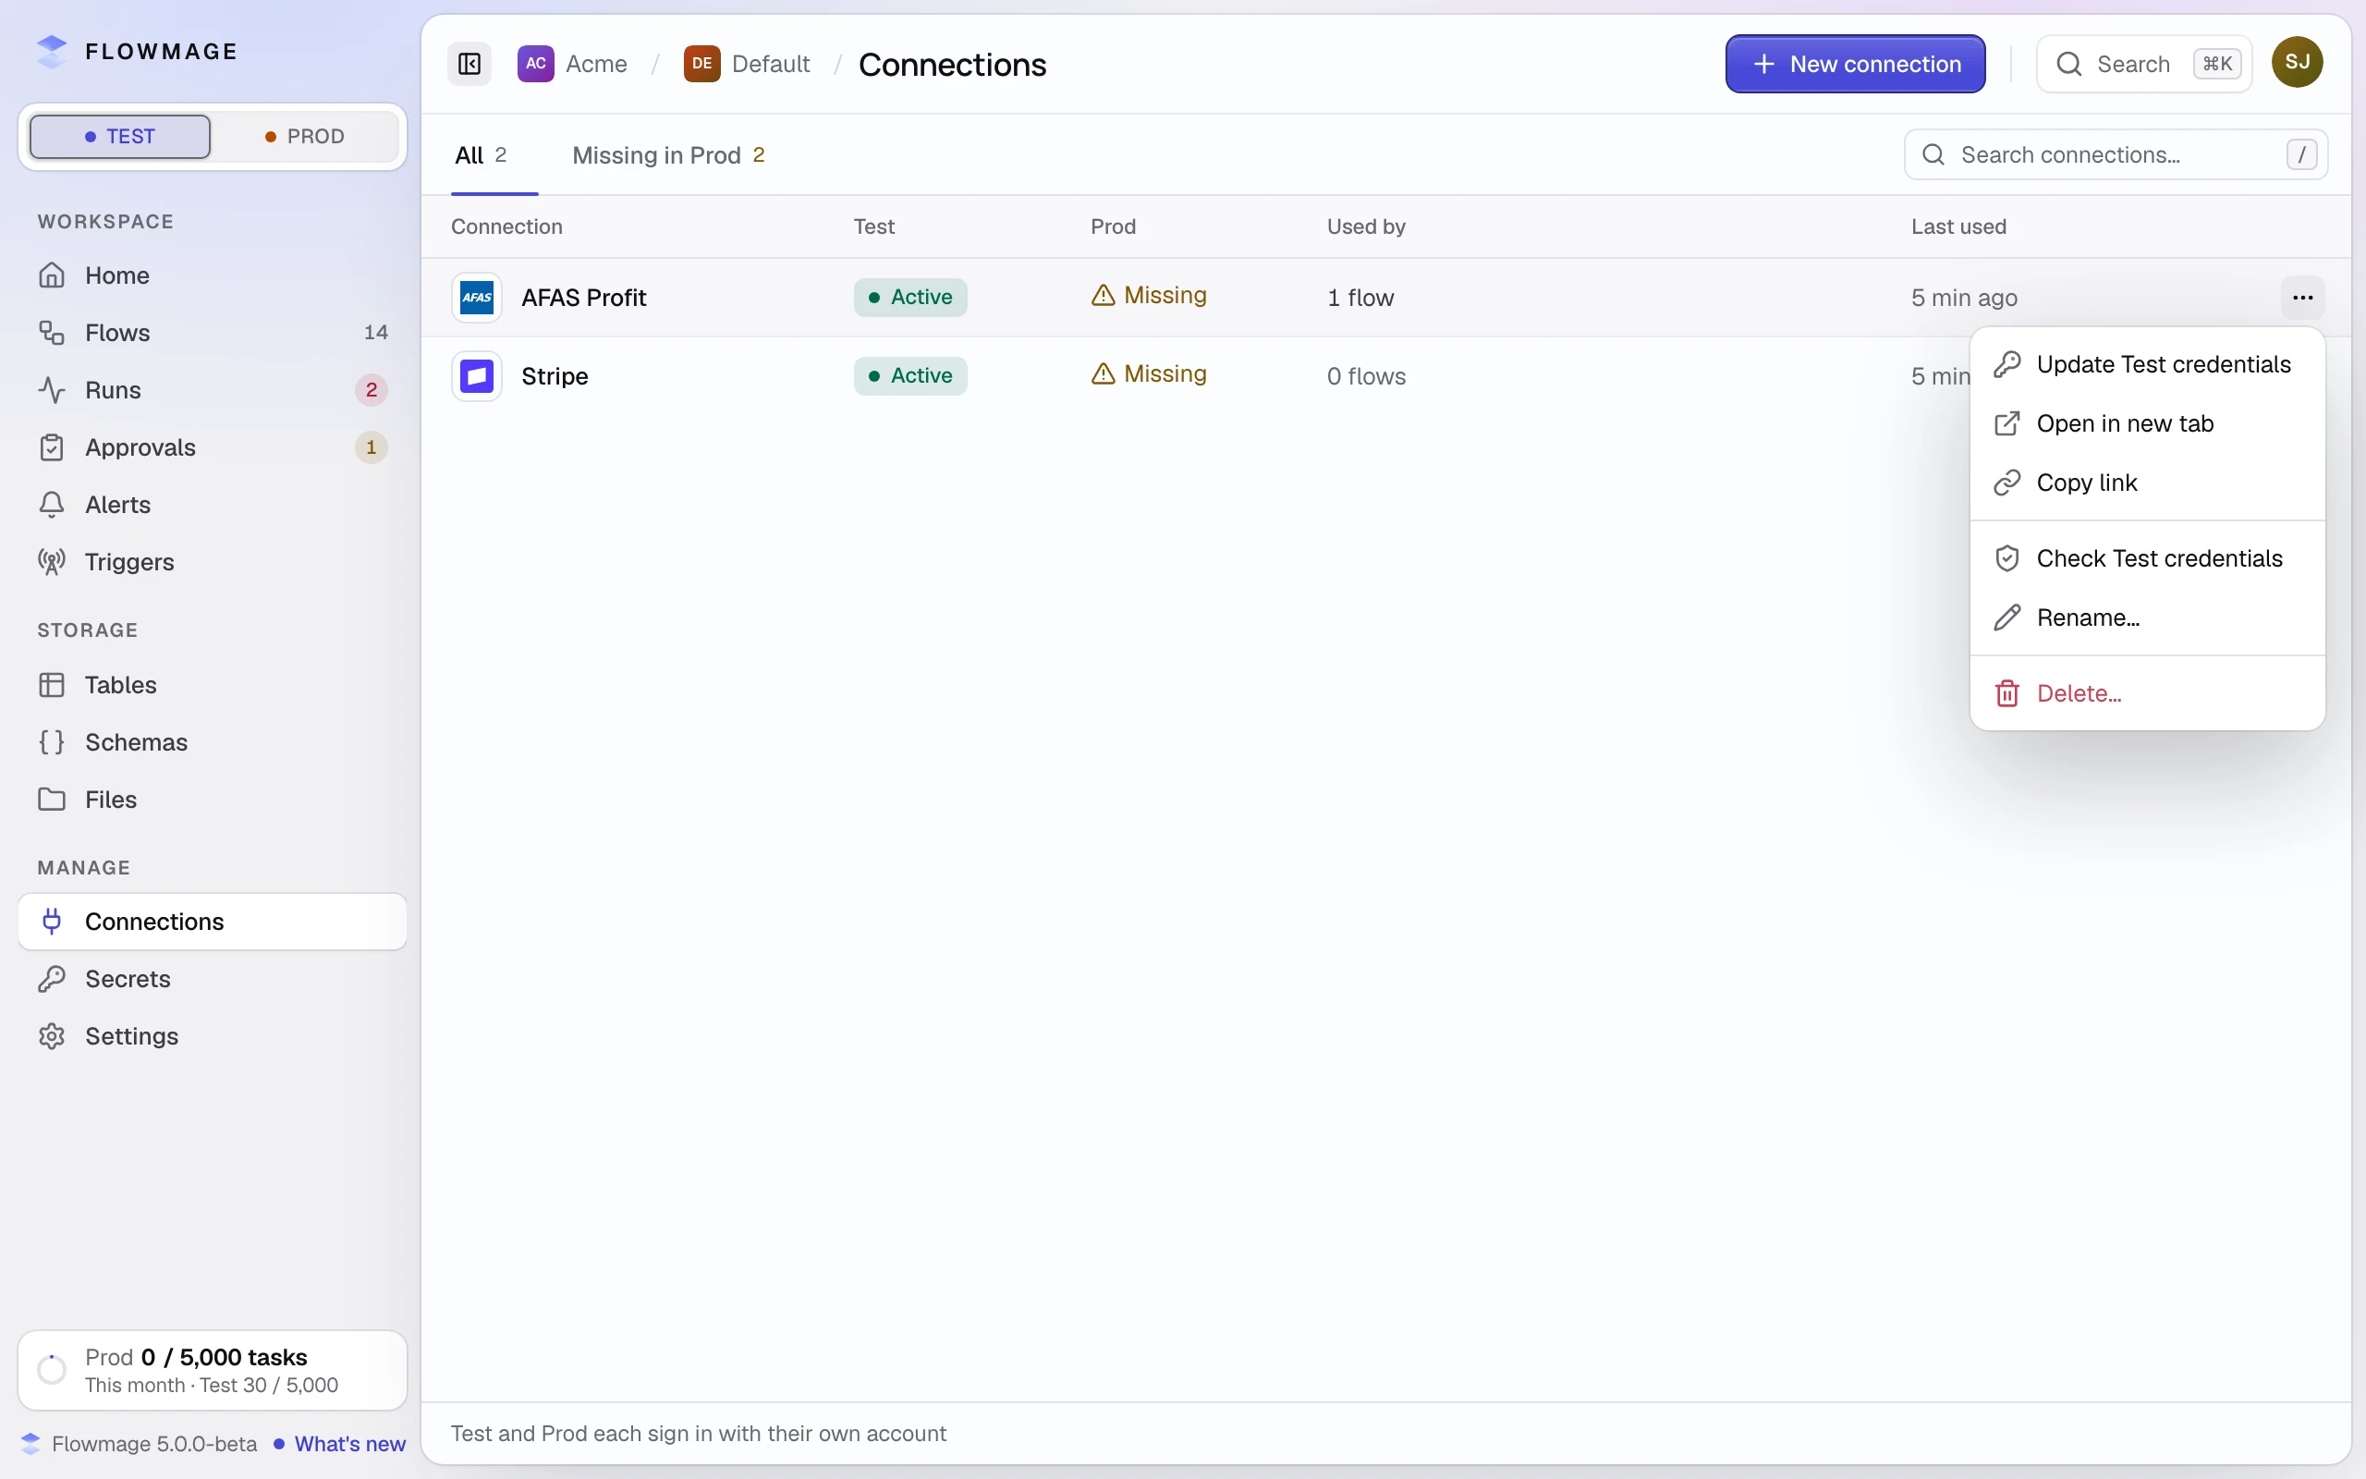Focus the Search connections input field
Image resolution: width=2366 pixels, height=1479 pixels.
point(2116,154)
